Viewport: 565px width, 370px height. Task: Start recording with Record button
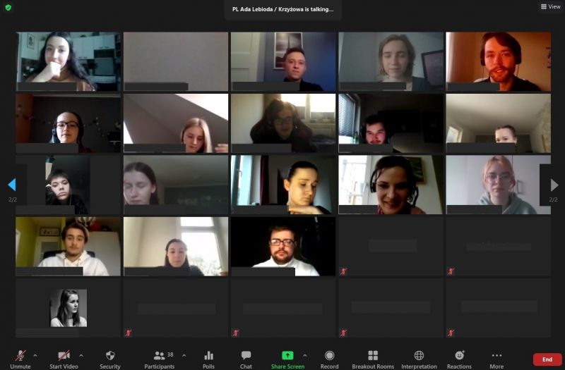[x=329, y=359]
